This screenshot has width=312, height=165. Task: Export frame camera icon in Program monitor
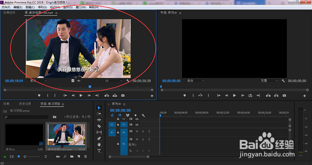tap(284, 95)
